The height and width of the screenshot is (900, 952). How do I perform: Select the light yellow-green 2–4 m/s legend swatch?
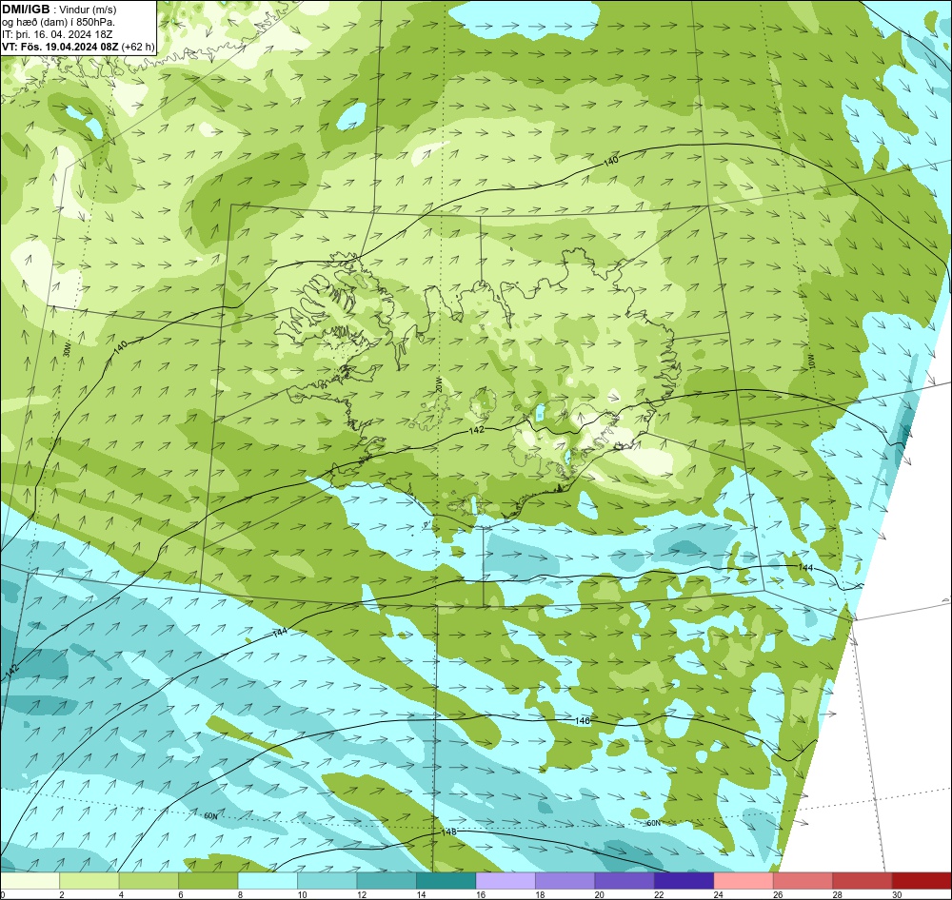[x=89, y=881]
